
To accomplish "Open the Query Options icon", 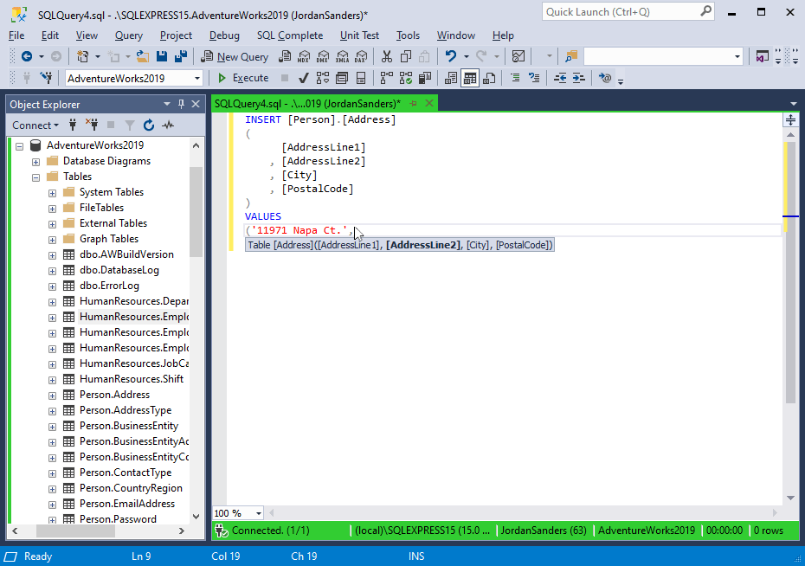I will pos(341,78).
